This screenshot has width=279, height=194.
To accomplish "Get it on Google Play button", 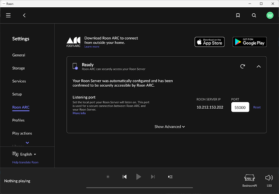I will (x=249, y=42).
